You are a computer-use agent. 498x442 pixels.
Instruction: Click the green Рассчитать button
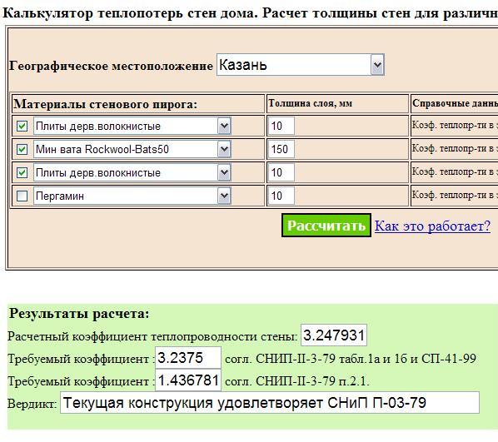point(326,226)
